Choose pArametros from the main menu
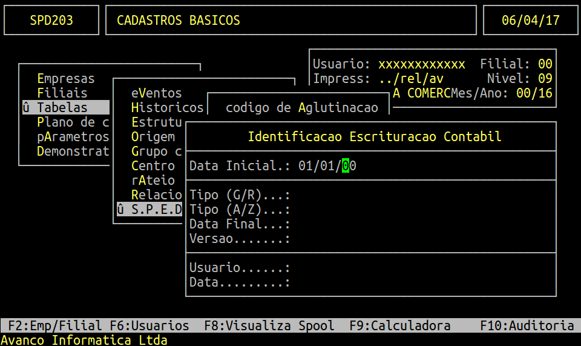 [73, 137]
